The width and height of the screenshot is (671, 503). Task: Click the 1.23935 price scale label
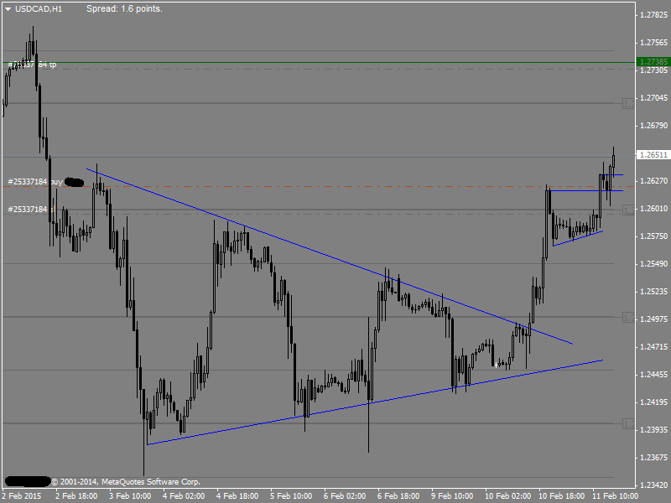coord(653,430)
